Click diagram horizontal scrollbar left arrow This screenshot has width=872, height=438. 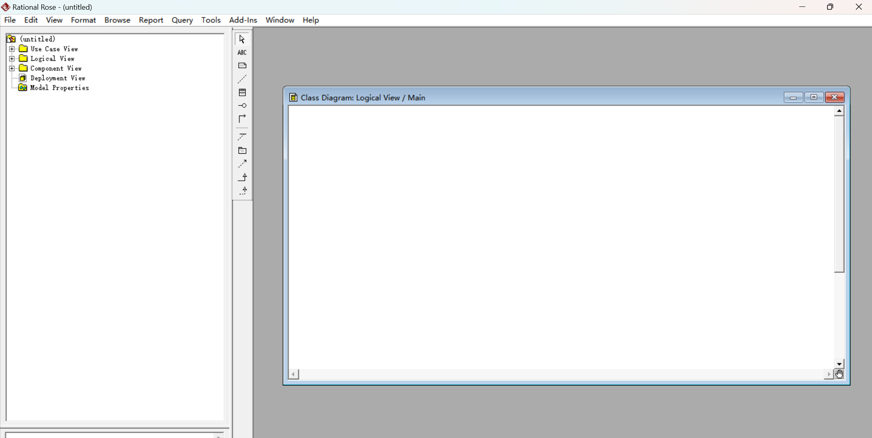click(294, 375)
